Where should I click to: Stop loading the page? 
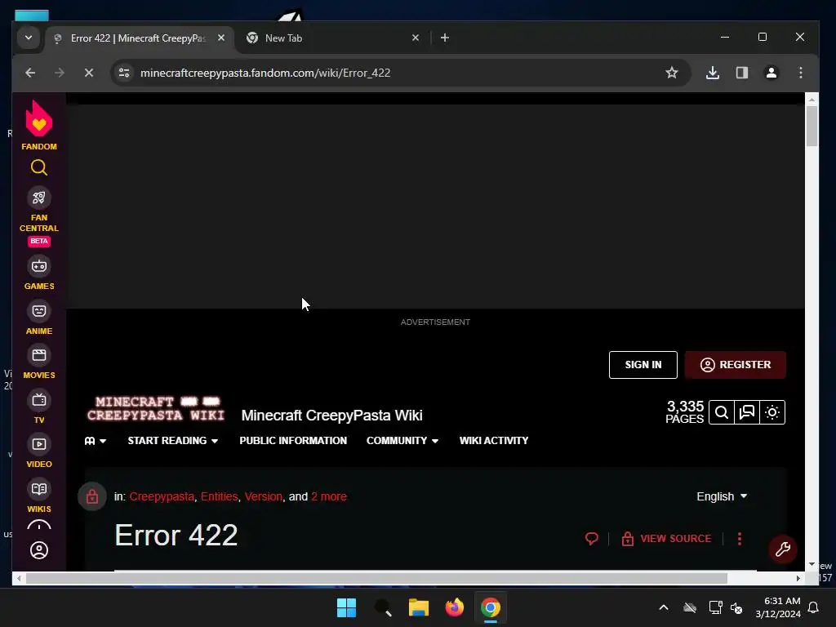[x=88, y=73]
